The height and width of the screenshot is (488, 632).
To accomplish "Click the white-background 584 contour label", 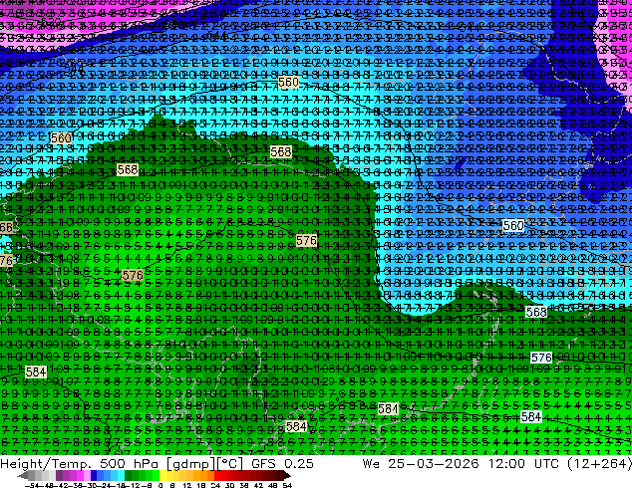I will 531,416.
